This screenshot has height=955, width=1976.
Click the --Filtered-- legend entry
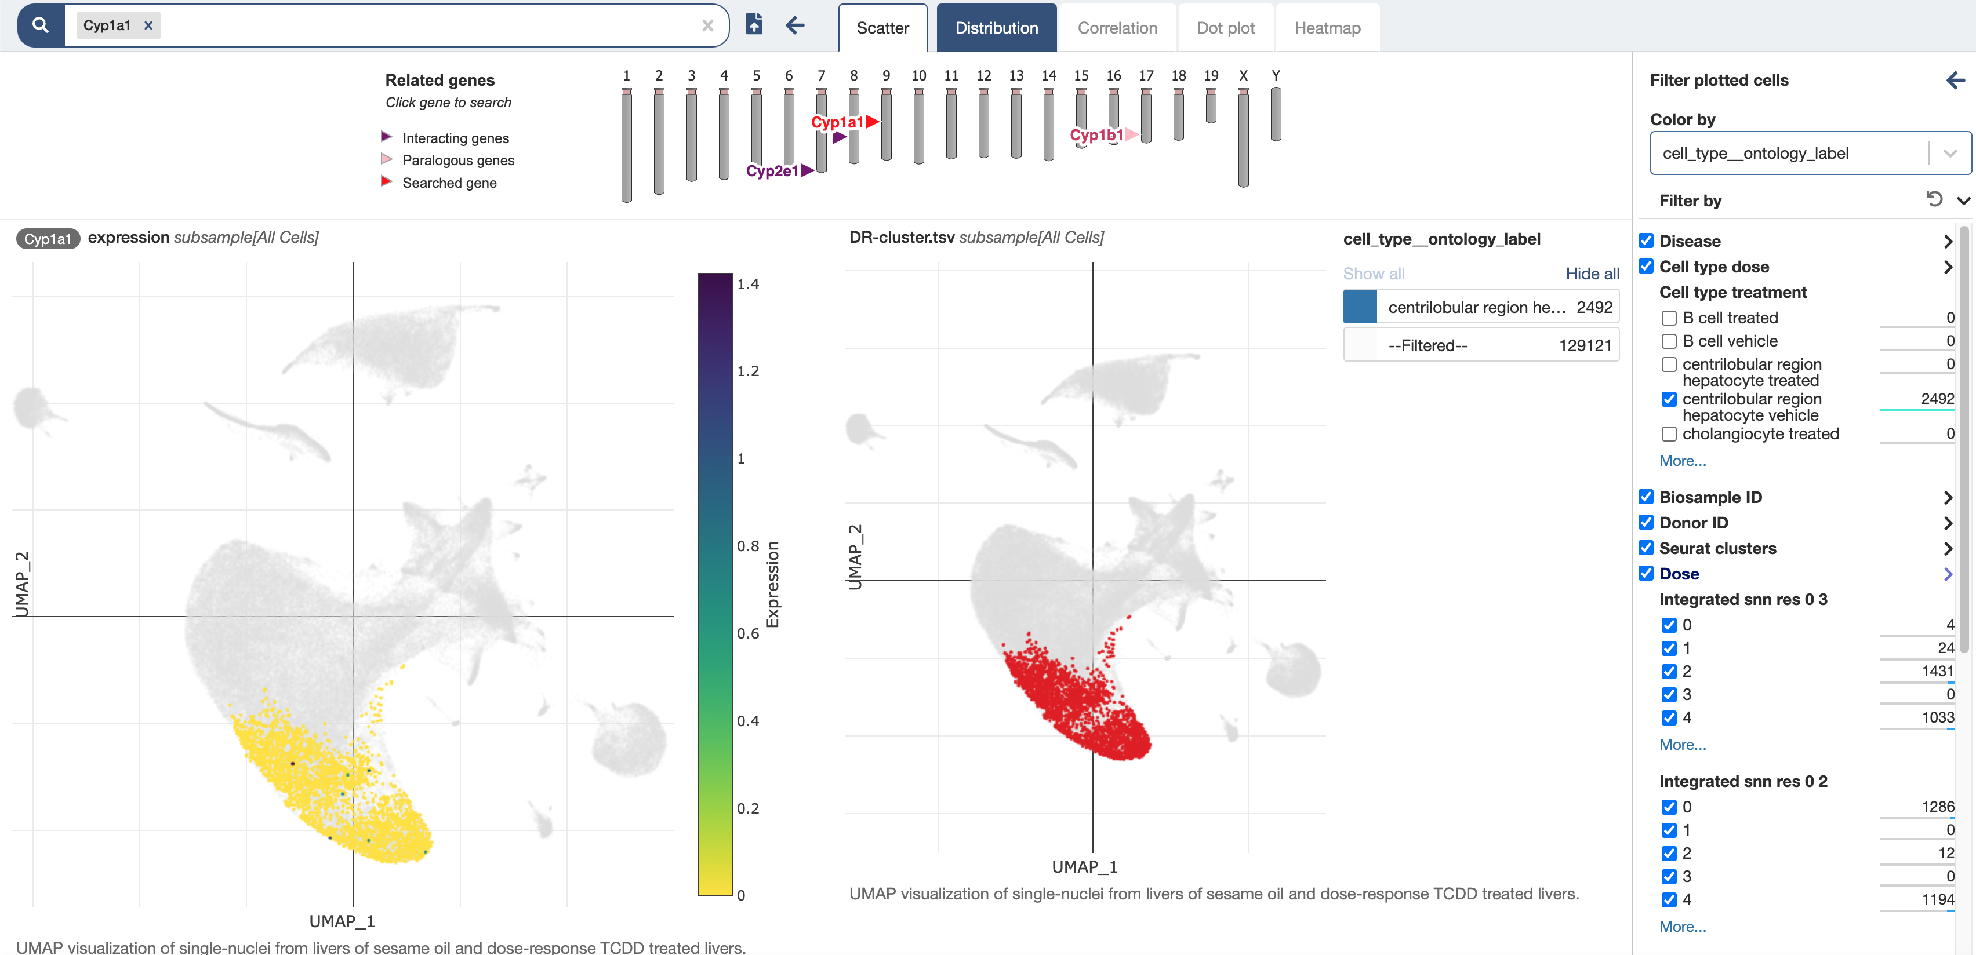click(x=1480, y=346)
